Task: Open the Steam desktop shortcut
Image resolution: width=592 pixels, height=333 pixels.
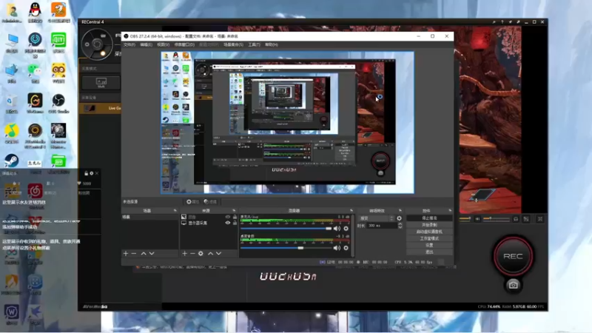Action: click(11, 161)
